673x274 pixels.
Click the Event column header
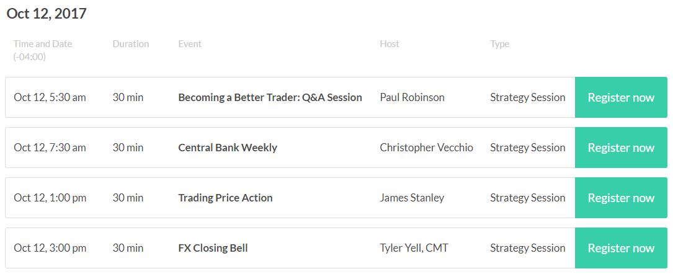pyautogui.click(x=190, y=44)
